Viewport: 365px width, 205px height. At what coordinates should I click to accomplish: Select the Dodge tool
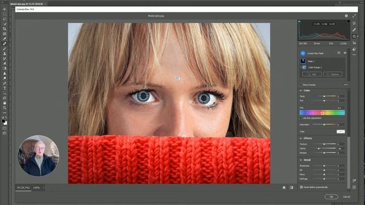[5, 79]
